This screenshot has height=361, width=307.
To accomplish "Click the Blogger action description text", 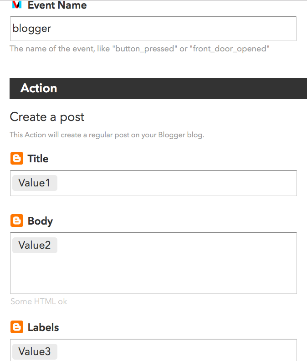I will tap(107, 135).
